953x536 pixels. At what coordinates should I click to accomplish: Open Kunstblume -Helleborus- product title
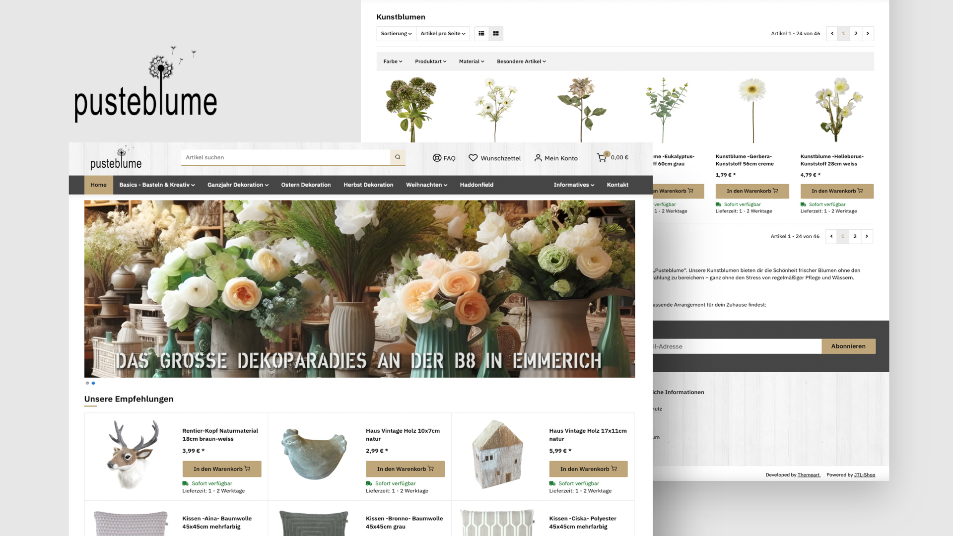pos(832,160)
